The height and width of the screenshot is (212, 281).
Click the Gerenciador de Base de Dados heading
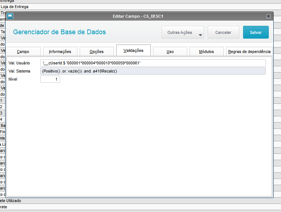pyautogui.click(x=59, y=32)
